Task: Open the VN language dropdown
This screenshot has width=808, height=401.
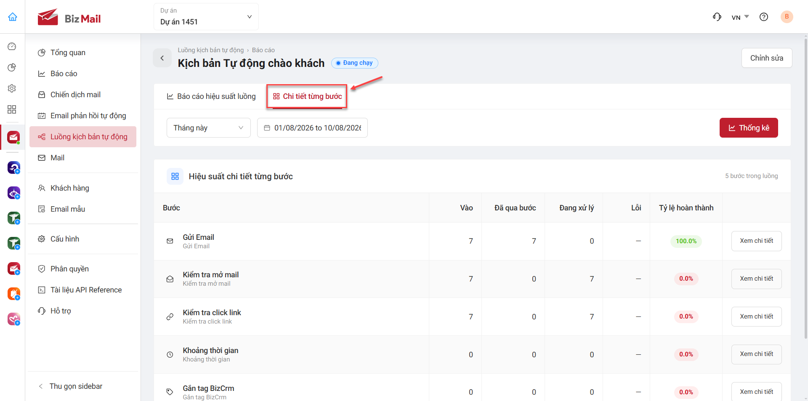Action: click(740, 17)
